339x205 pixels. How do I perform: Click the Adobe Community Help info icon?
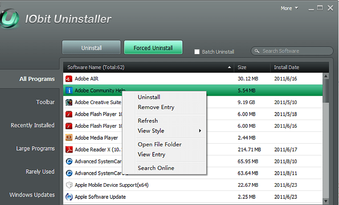click(x=69, y=90)
